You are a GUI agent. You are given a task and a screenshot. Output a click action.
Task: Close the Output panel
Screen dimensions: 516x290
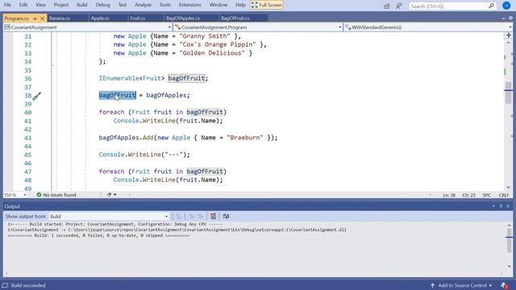coord(508,206)
